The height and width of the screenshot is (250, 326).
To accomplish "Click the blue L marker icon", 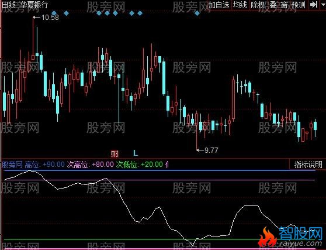I will pyautogui.click(x=136, y=153).
